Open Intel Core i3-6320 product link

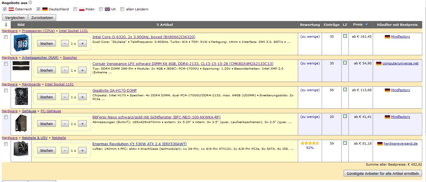click(144, 37)
